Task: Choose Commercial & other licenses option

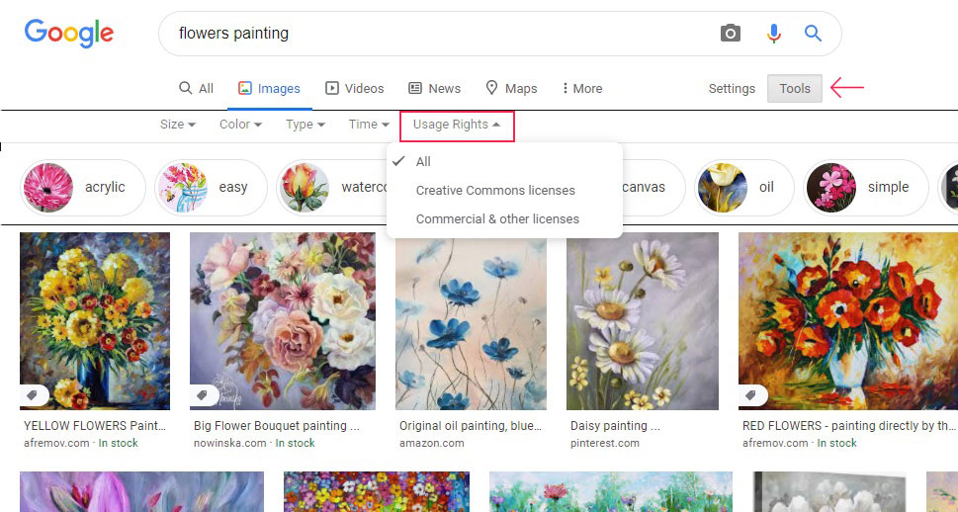Action: 497,218
